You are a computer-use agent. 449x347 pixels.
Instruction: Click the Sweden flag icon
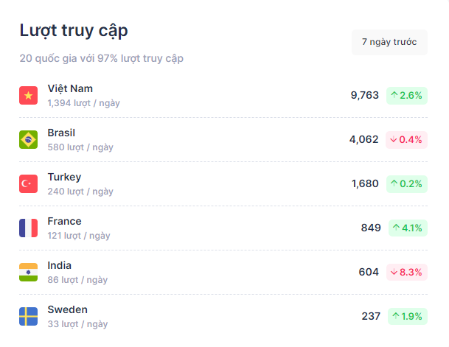29,316
